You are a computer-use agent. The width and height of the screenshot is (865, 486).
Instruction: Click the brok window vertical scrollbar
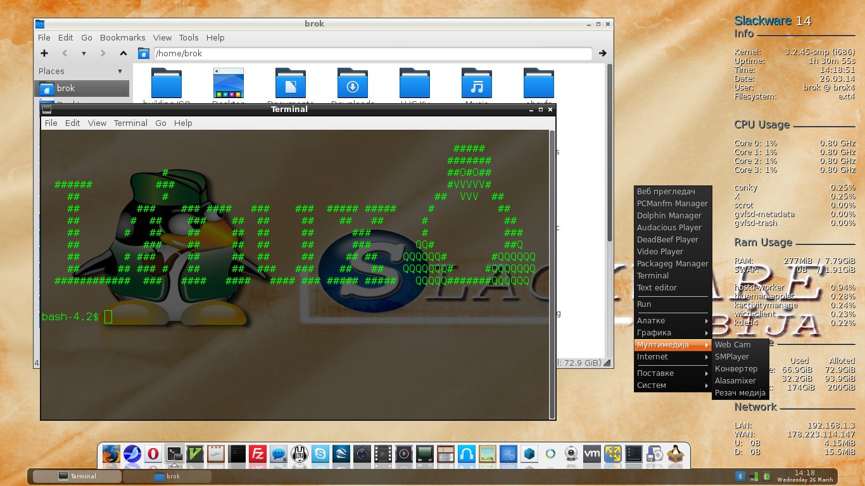tap(610, 152)
